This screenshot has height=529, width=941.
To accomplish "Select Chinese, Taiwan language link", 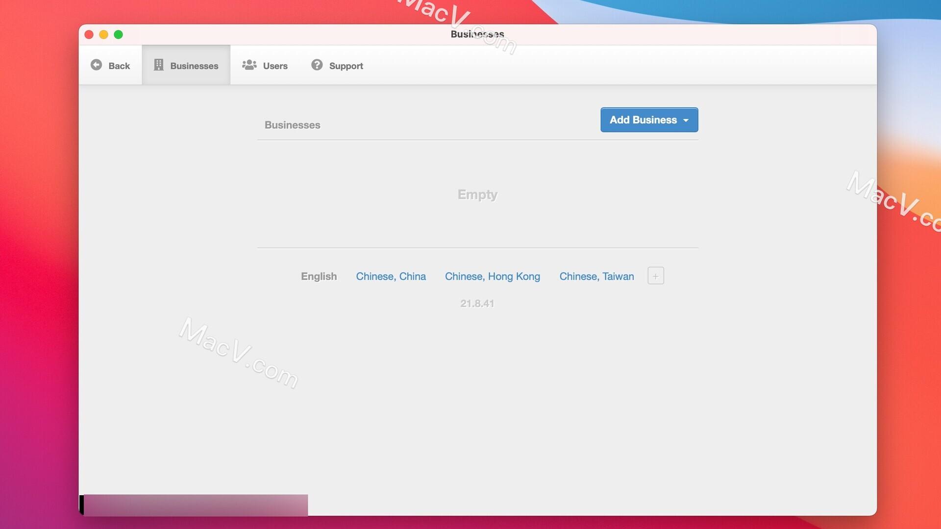I will [x=596, y=277].
